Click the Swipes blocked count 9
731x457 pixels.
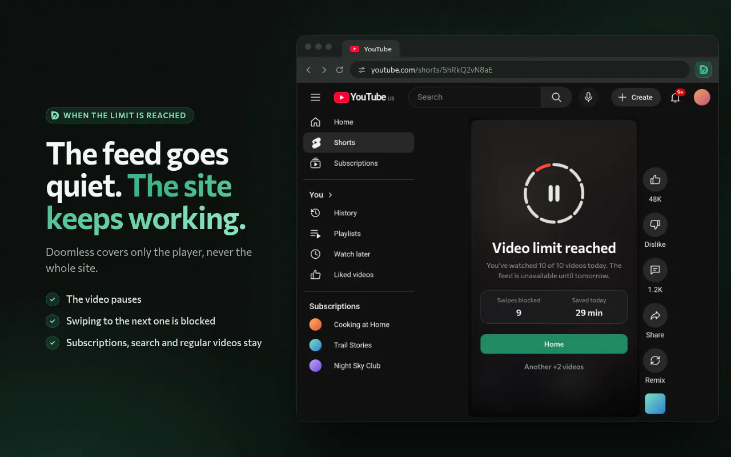coord(519,312)
